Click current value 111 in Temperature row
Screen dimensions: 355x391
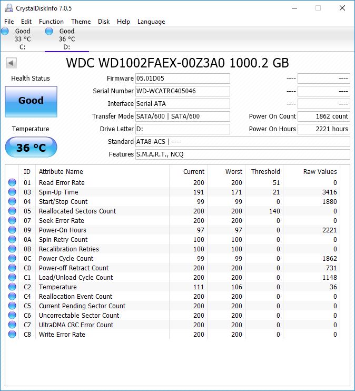pyautogui.click(x=199, y=287)
